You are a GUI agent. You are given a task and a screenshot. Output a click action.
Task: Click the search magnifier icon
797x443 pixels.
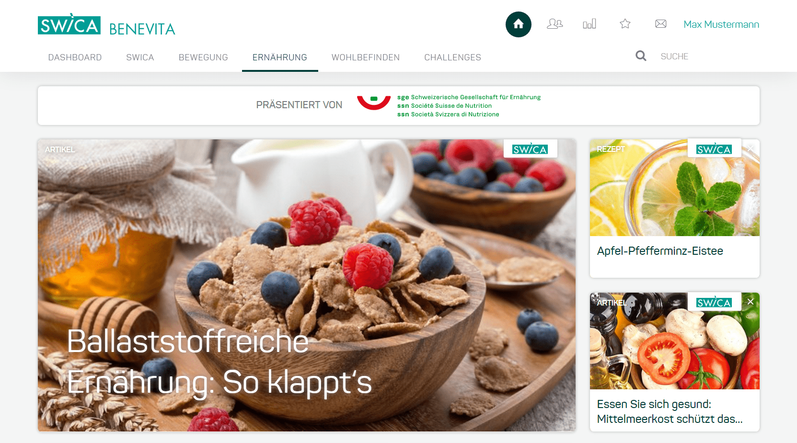click(x=641, y=56)
